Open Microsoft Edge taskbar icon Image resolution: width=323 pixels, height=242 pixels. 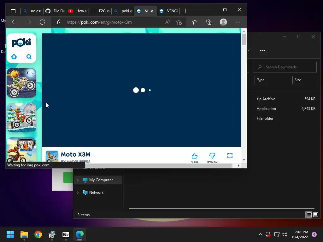80,234
